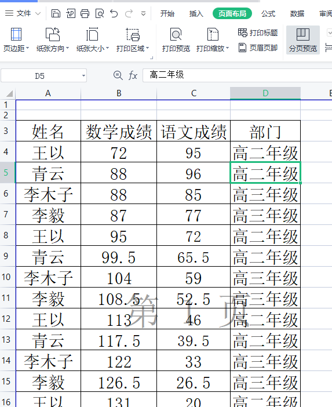
Task: Click cell A7 containing 李毅
Action: (48, 215)
